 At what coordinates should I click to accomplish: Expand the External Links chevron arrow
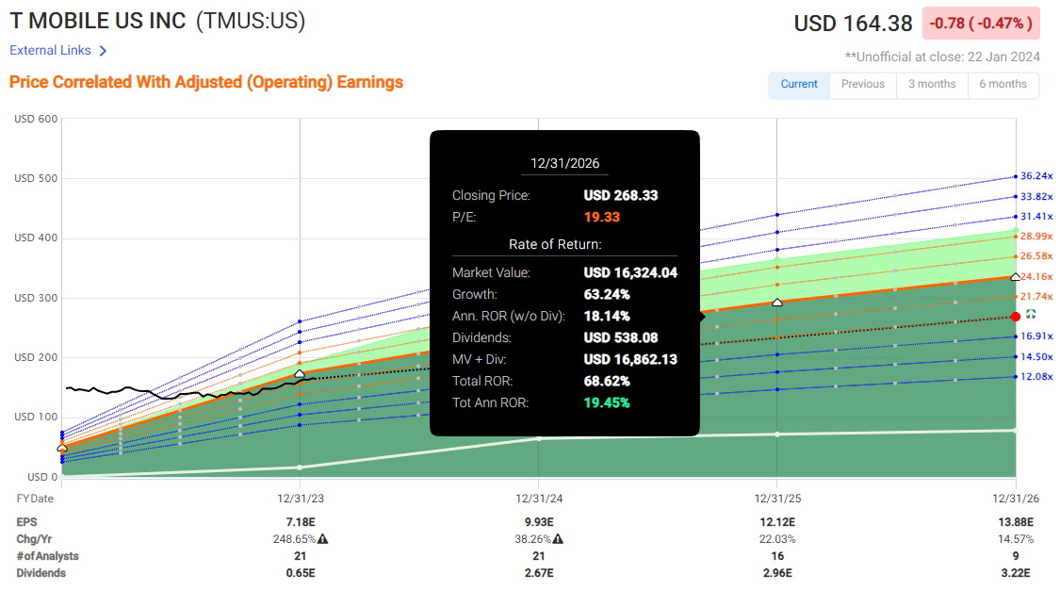[x=103, y=51]
